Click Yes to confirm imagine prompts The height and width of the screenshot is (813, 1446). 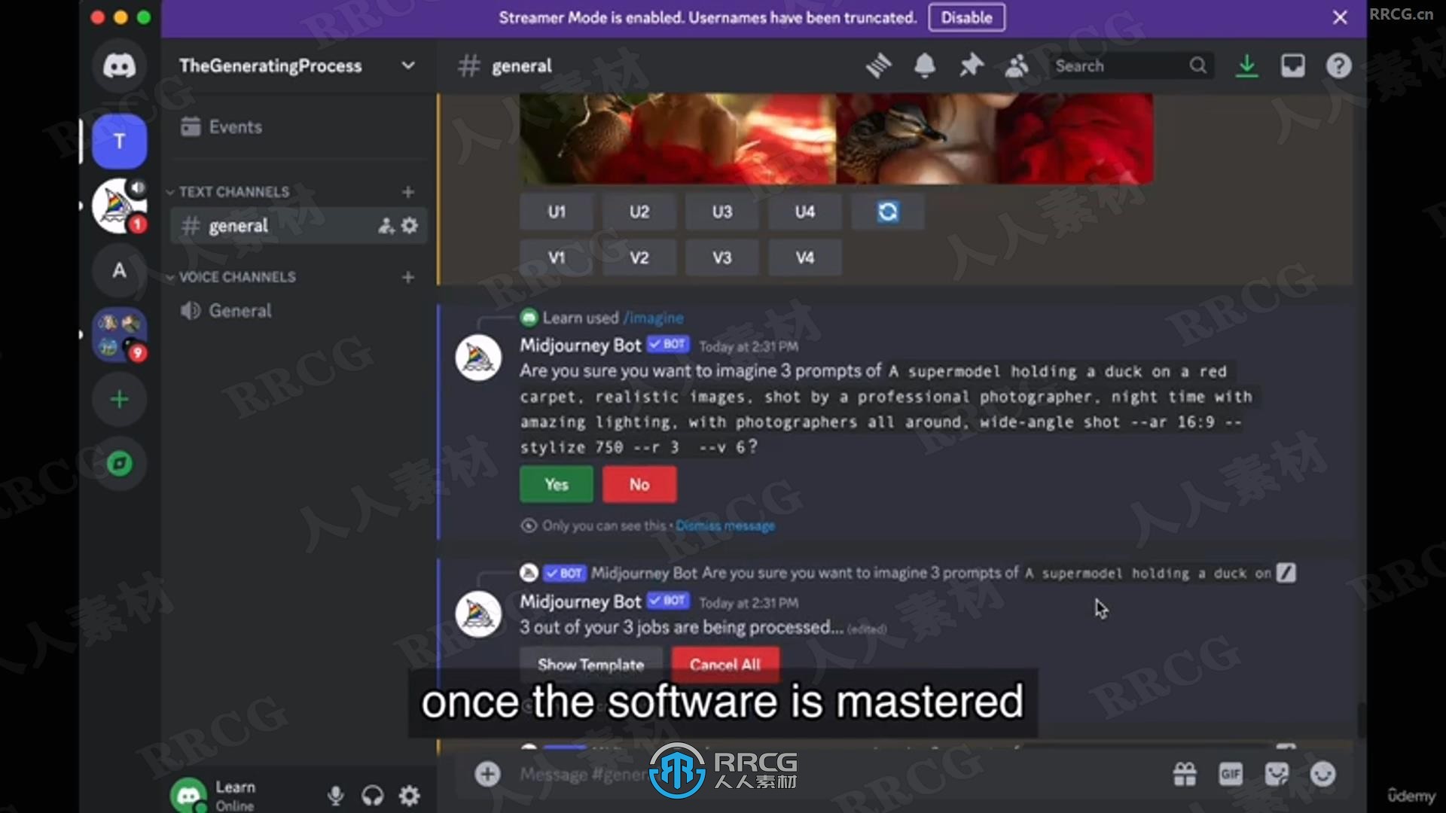tap(556, 483)
